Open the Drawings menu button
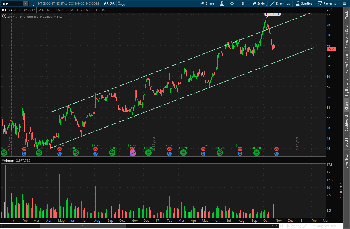The height and width of the screenshot is (229, 350). [280, 3]
